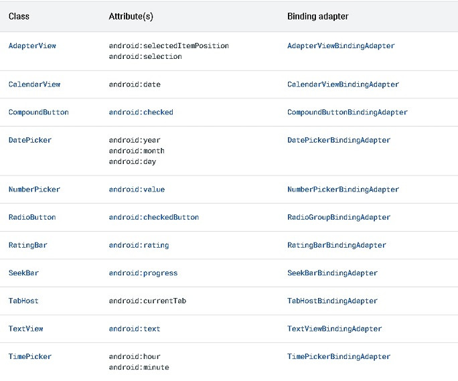Screen dimensions: 458x381
Task: Open the TextViewBindingAdapter link
Action: pyautogui.click(x=334, y=329)
